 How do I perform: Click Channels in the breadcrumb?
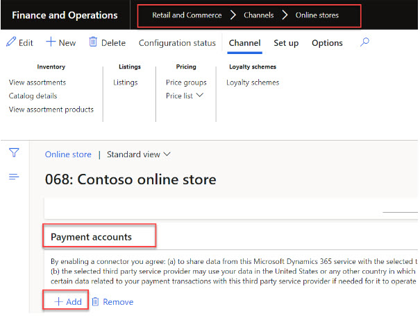(x=259, y=15)
